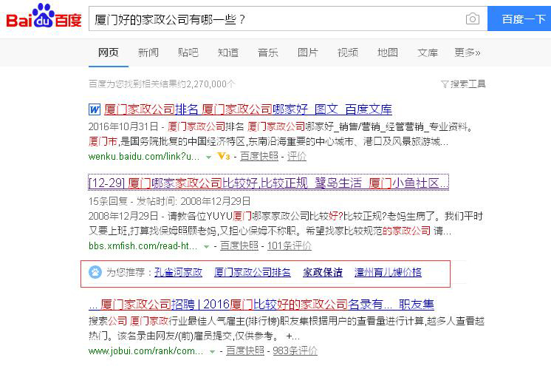Viewport: 551px width, 366px height.
Task: Click in the search query input field
Action: pos(273,18)
